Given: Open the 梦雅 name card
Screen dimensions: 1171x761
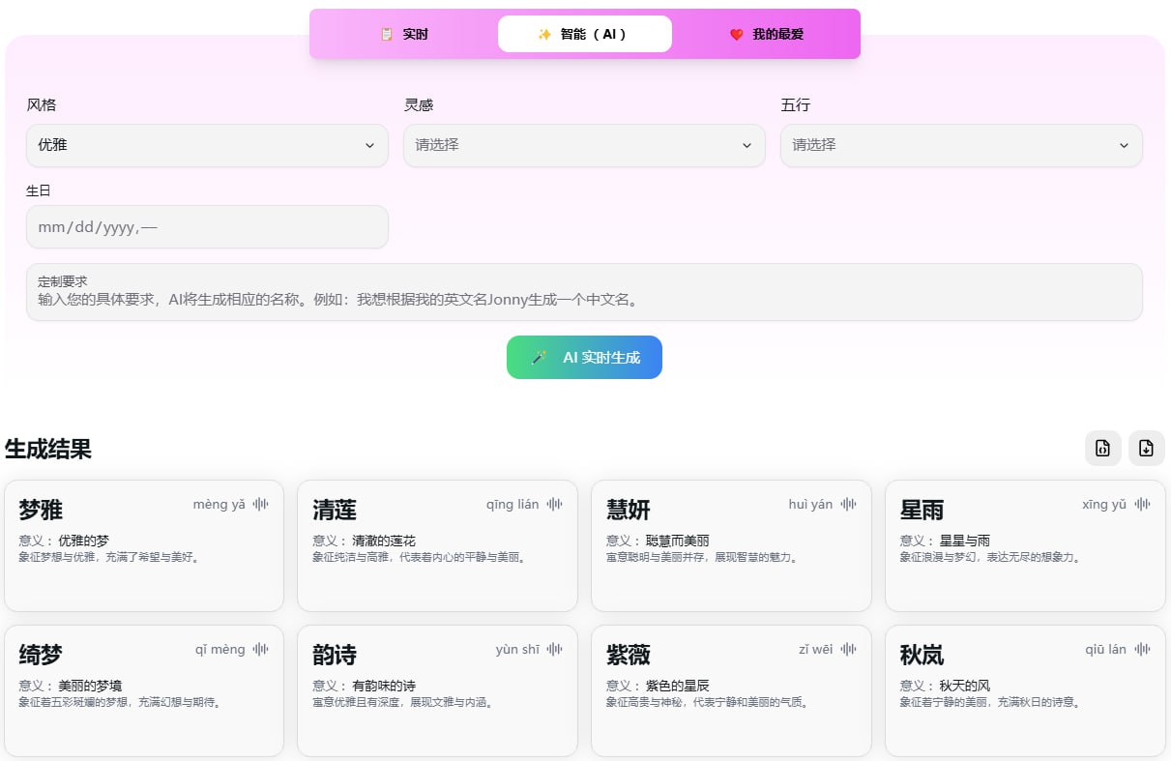Looking at the screenshot, I should pos(144,545).
